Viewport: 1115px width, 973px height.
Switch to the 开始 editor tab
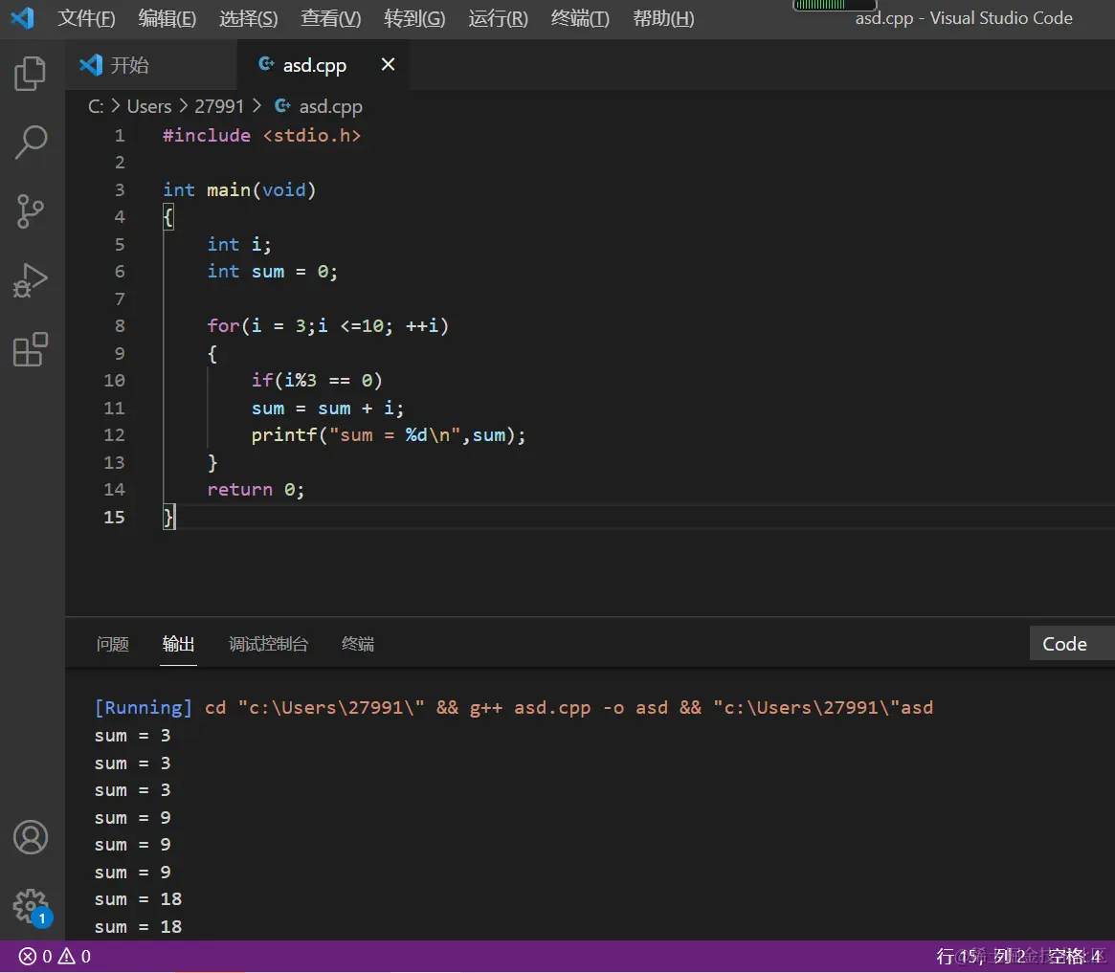(129, 65)
